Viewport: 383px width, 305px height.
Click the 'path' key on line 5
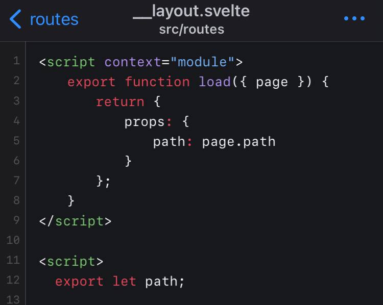point(169,142)
